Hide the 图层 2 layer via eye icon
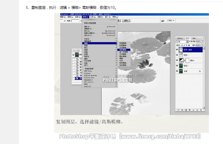The image size is (223, 144). click(177, 55)
